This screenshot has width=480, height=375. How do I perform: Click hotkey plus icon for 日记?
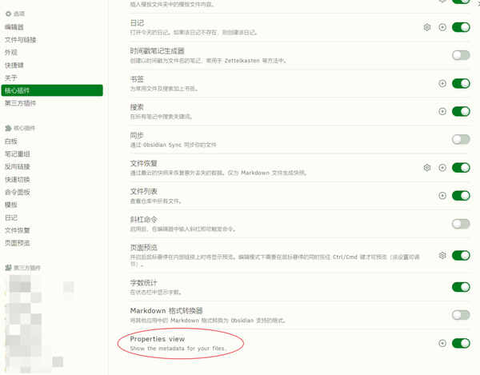[x=442, y=27]
